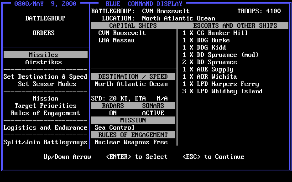Screen dimensions: 292x182
Task: Open Set Destination & Speed option
Action: pos(45,76)
